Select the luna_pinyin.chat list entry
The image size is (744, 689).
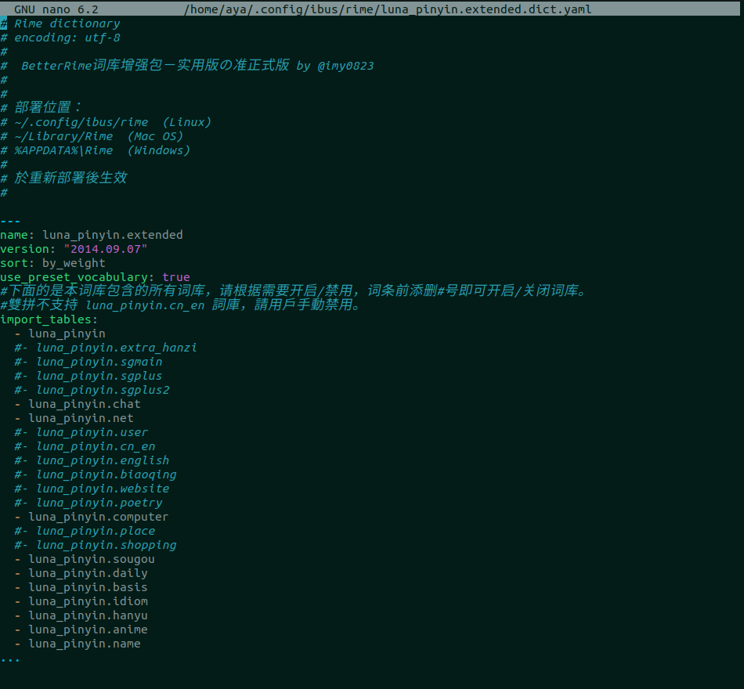(85, 403)
